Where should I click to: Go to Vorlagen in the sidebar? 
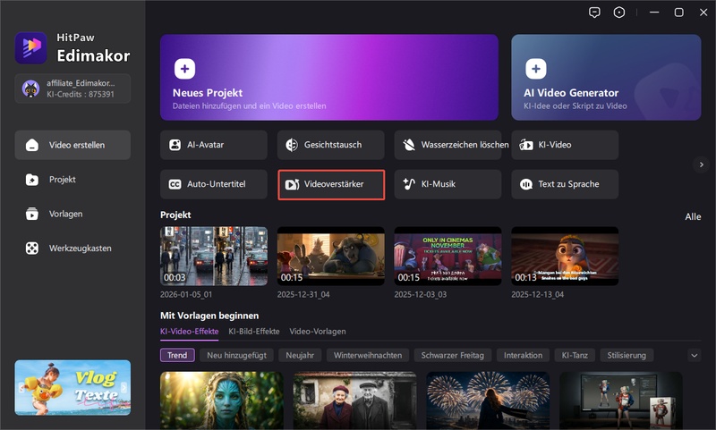pyautogui.click(x=67, y=214)
